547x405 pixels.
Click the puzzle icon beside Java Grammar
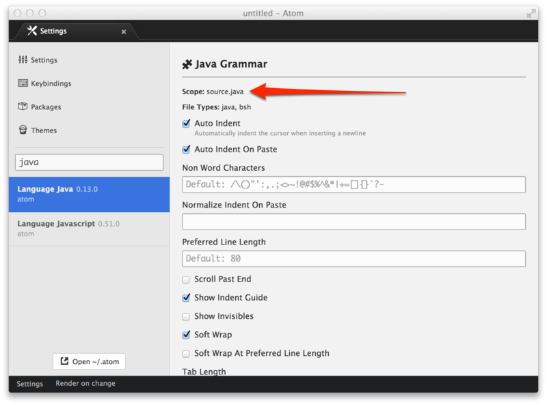point(187,64)
